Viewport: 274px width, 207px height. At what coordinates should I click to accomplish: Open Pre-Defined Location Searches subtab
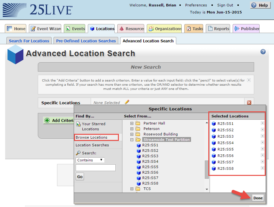[x=86, y=41]
